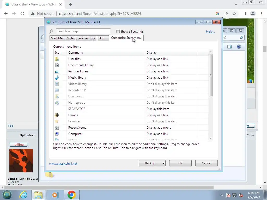This screenshot has height=200, width=267.
Task: Launch Internet Explorer from the taskbar
Action: pos(23,195)
